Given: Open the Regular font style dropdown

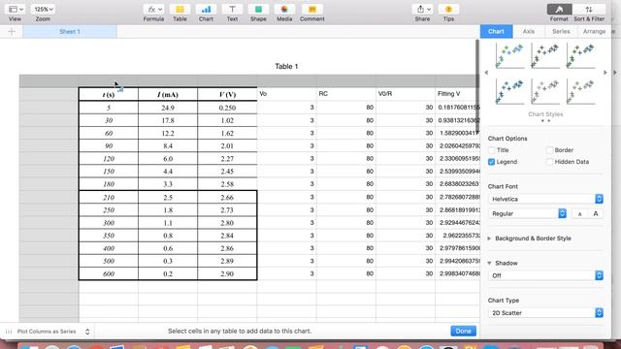Looking at the screenshot, I should 527,213.
